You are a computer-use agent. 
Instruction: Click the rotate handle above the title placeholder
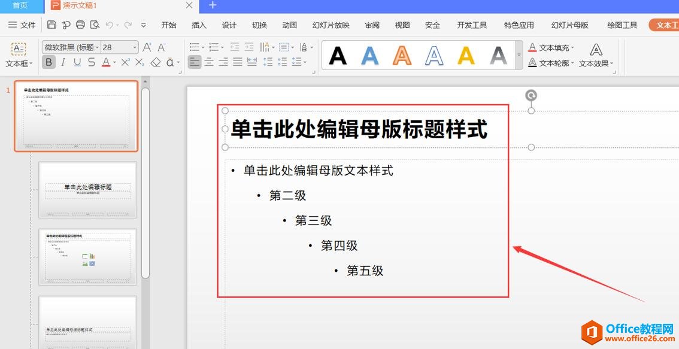[531, 96]
